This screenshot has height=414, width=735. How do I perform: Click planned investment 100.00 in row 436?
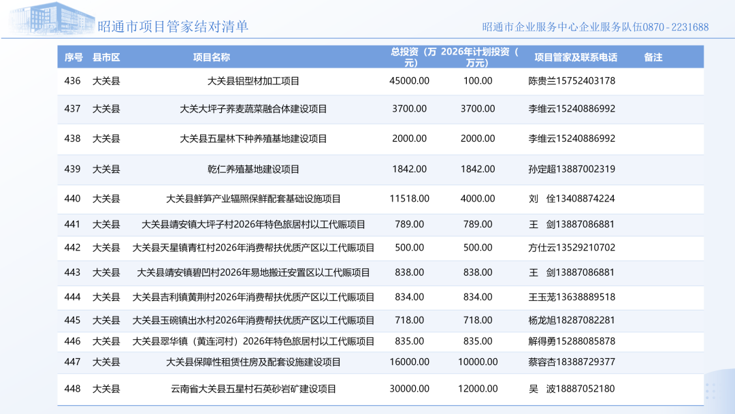coord(478,80)
